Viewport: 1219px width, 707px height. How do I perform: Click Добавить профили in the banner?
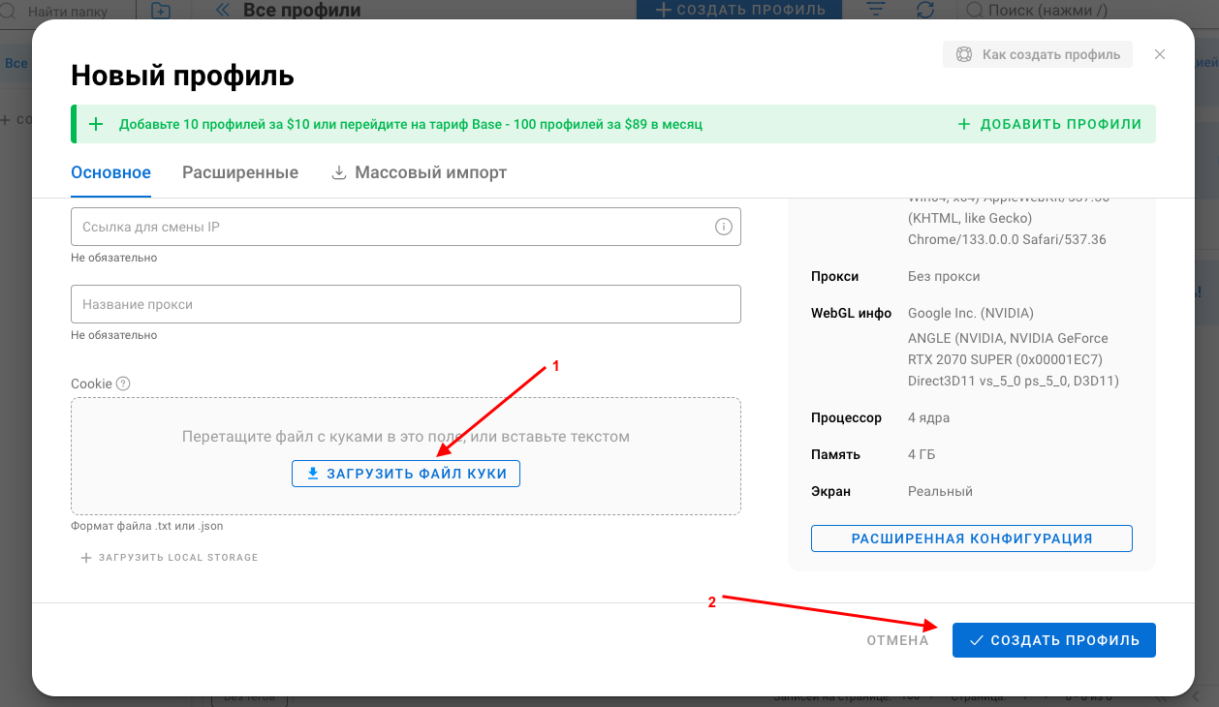(1049, 124)
